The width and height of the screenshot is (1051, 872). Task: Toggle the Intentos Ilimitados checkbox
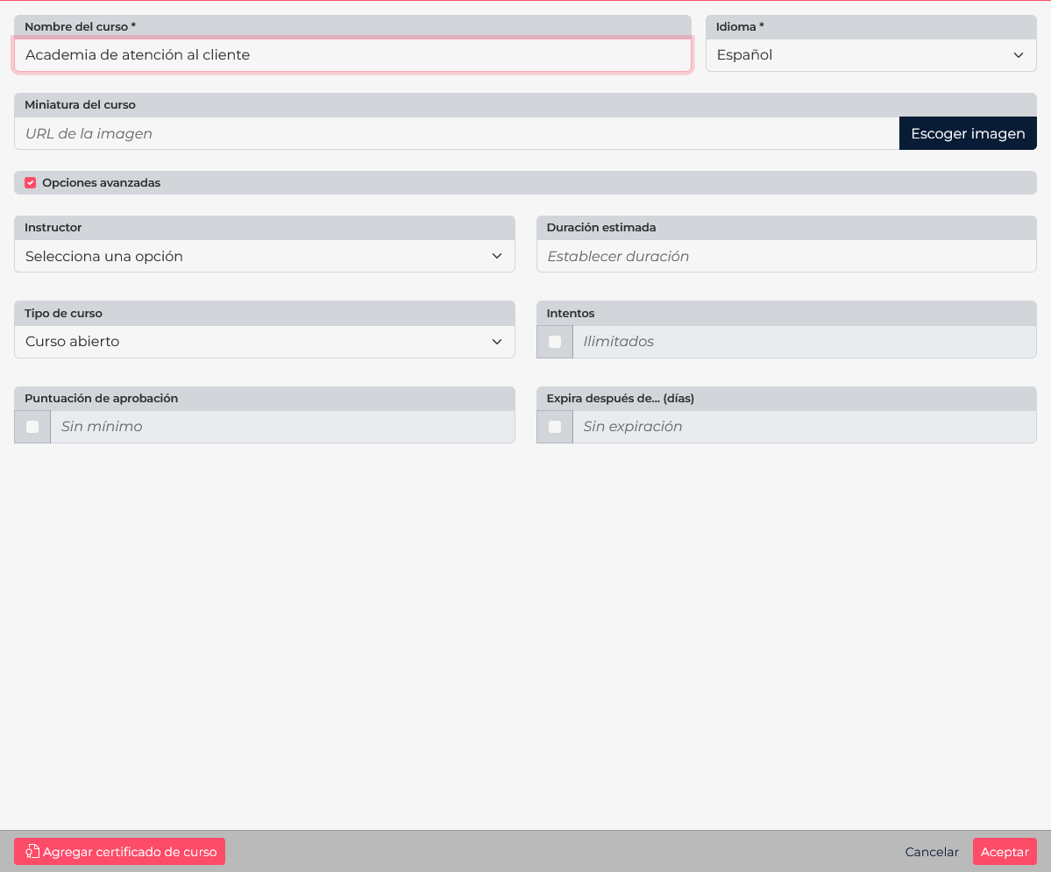pos(554,342)
